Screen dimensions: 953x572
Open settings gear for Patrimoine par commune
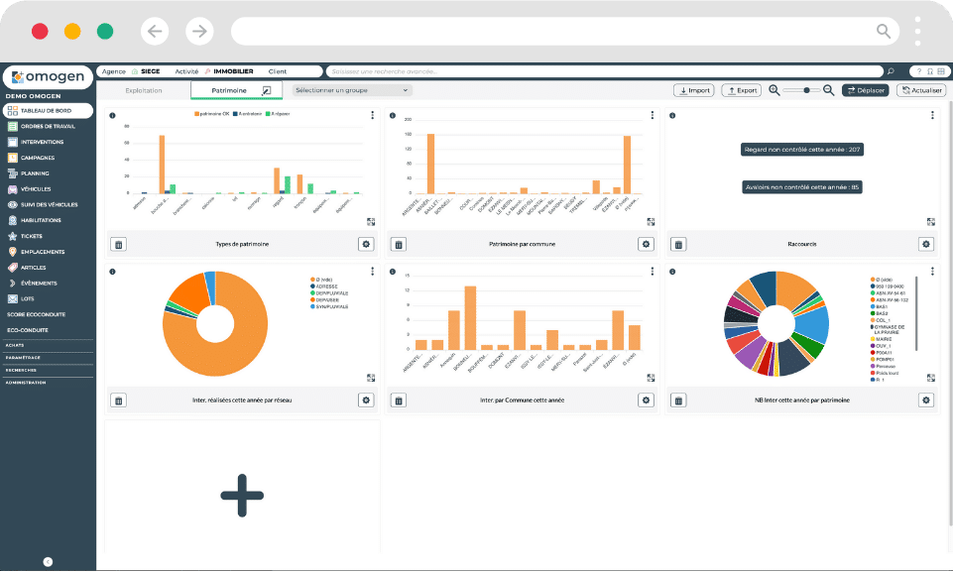(x=647, y=244)
